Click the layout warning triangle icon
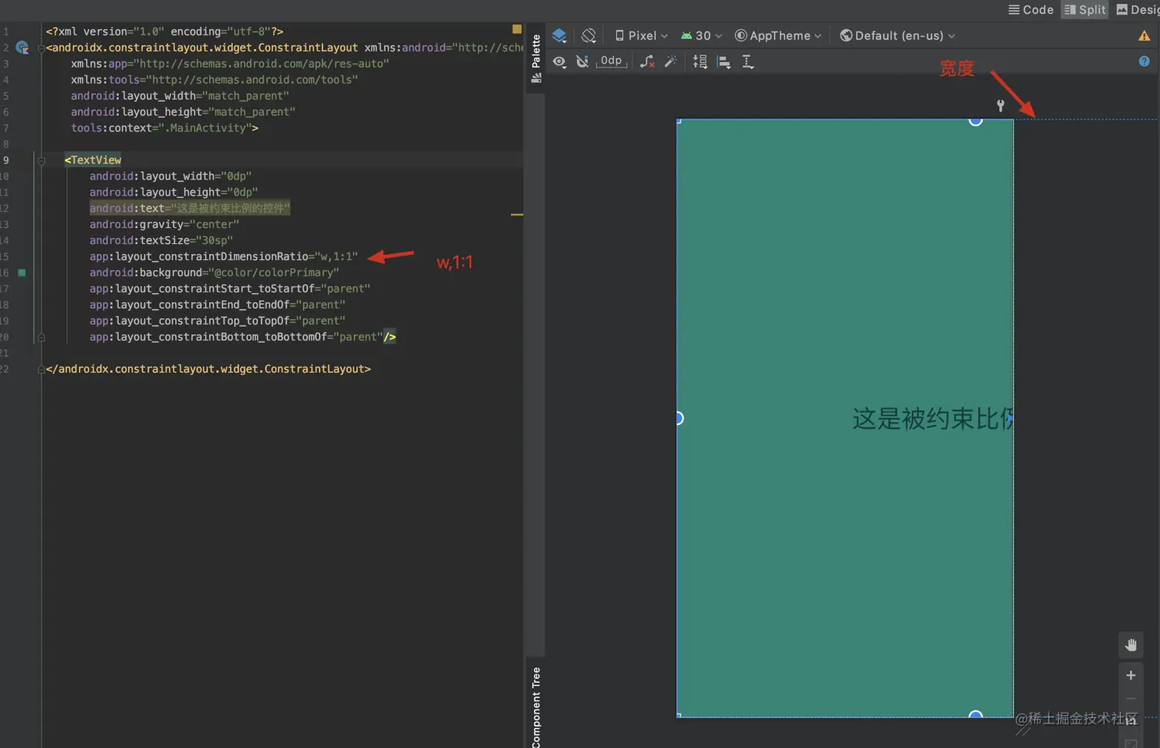The image size is (1160, 748). pyautogui.click(x=1144, y=36)
